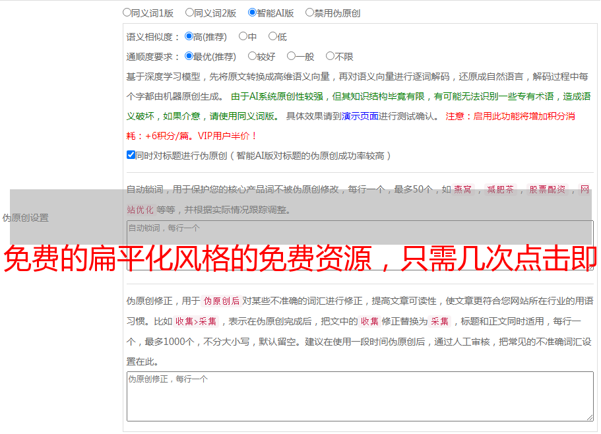Click the 自动锁词 textarea resize handle

pos(590,266)
